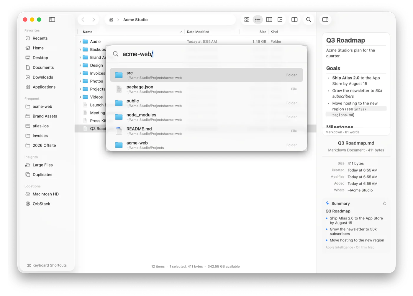Screen dimensions: 413x296
Task: Click the home icon in path bar
Action: tap(111, 20)
